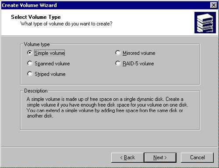
Task: Close the Create Volume Wizard window
Action: click(x=213, y=5)
